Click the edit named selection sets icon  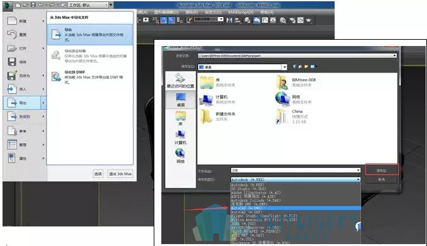189,20
